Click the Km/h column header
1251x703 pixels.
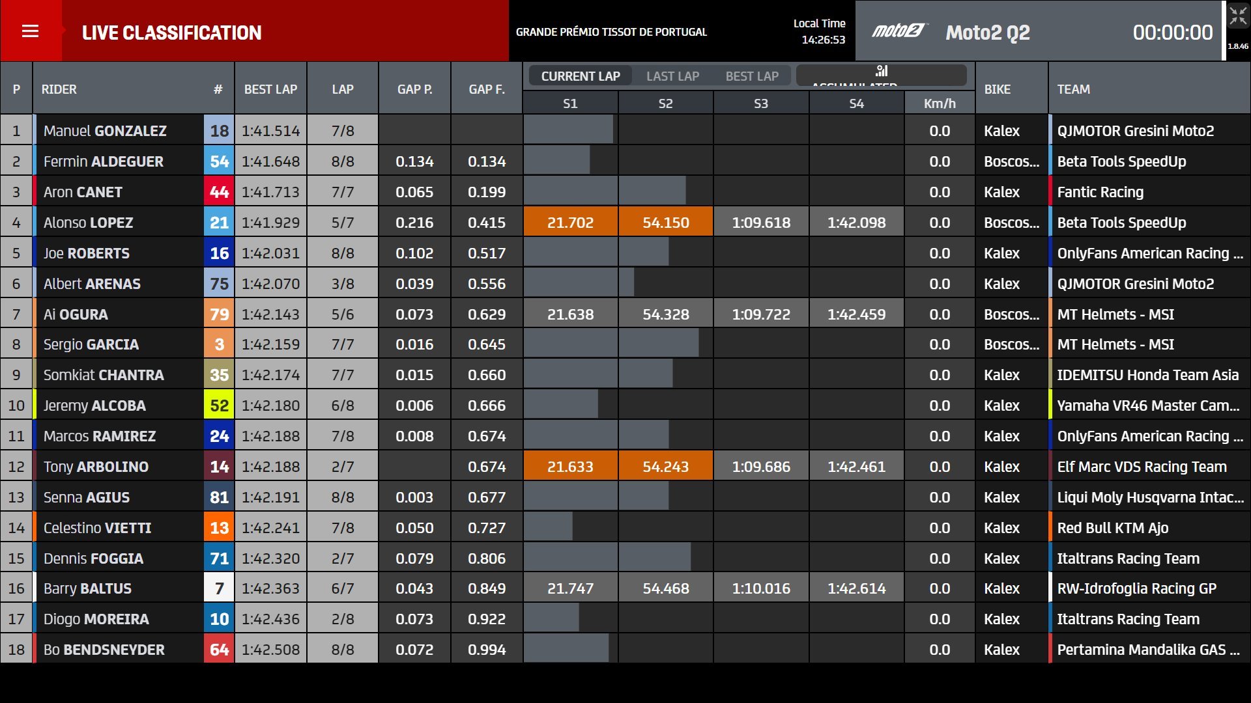pyautogui.click(x=939, y=103)
